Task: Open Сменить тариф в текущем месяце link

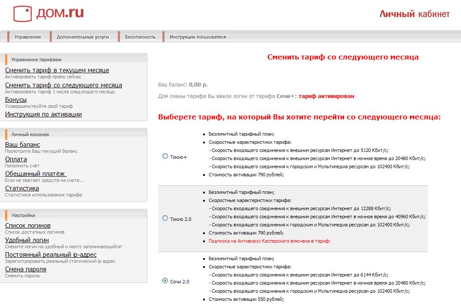Action: click(x=57, y=70)
